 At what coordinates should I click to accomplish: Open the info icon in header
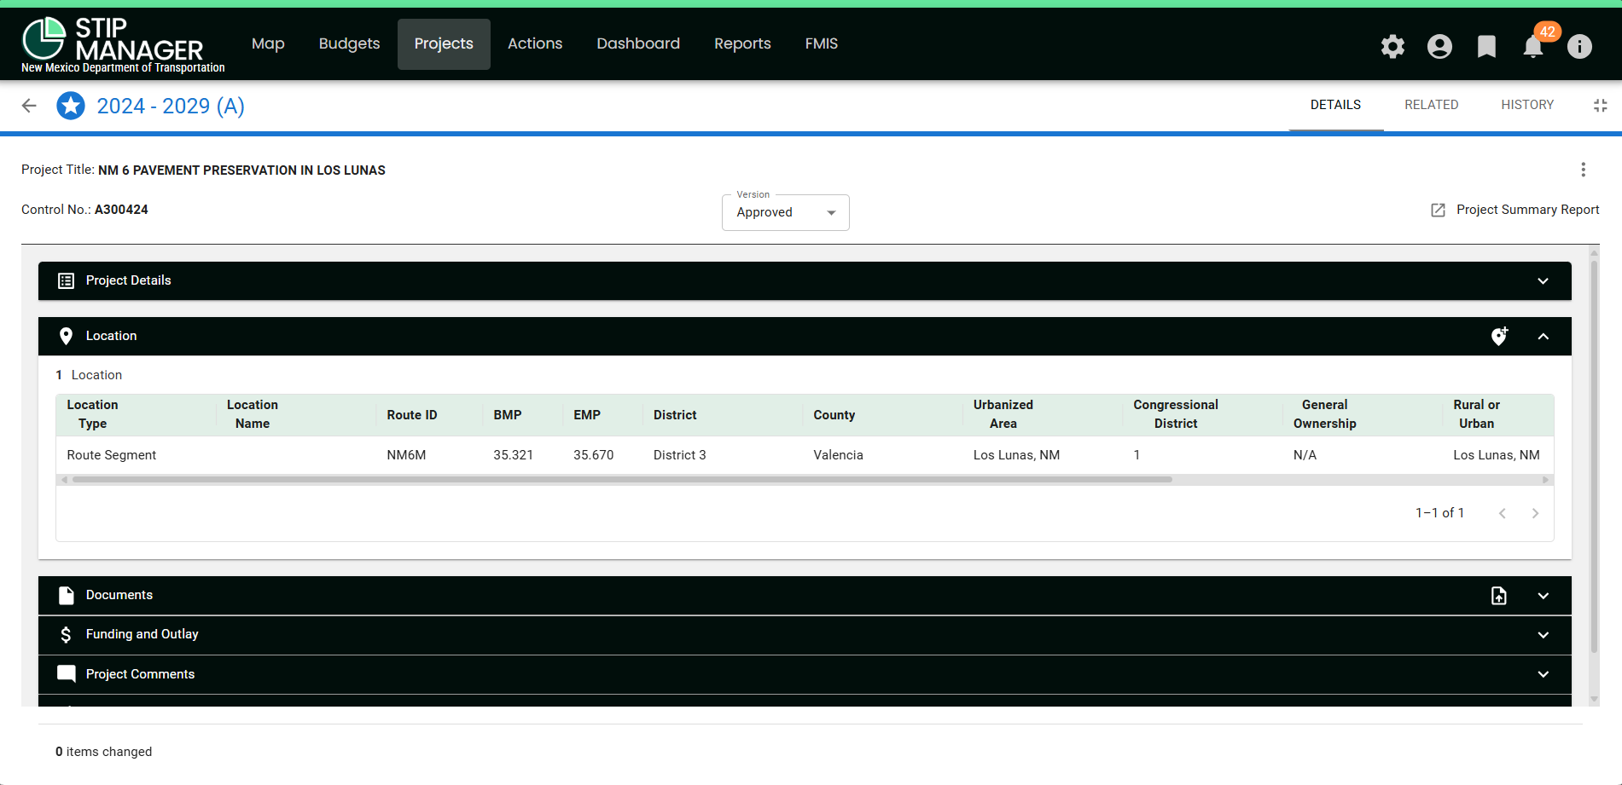coord(1579,46)
